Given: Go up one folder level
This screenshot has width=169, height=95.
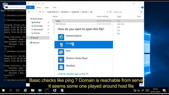Looking at the screenshot, I should [40, 12].
